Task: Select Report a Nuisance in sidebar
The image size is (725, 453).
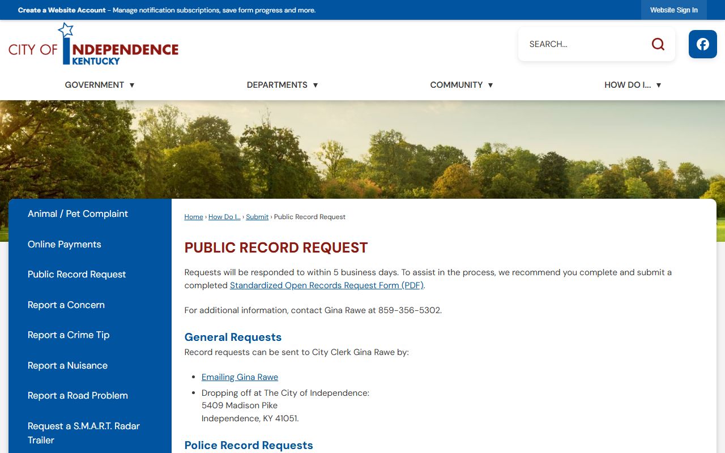Action: pos(89,366)
